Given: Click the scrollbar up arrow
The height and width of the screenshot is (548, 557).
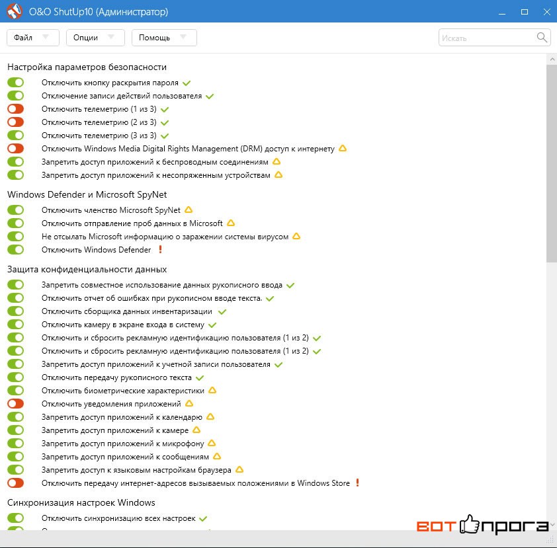Looking at the screenshot, I should (552, 59).
